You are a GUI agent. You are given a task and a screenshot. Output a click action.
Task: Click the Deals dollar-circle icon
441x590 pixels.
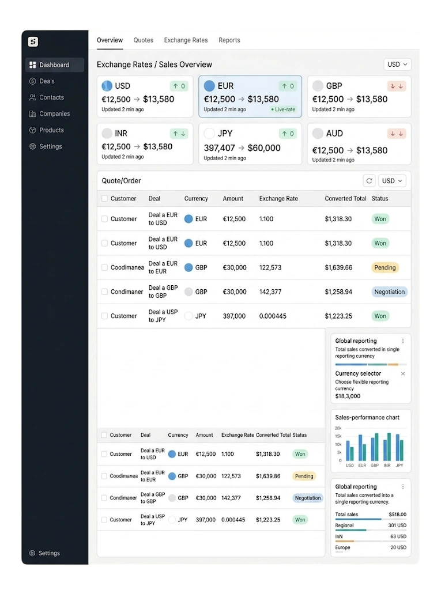(x=33, y=81)
